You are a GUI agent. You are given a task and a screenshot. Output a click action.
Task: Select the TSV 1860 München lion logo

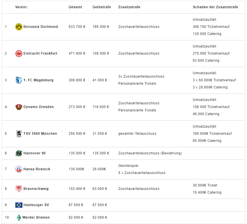[x=19, y=134]
